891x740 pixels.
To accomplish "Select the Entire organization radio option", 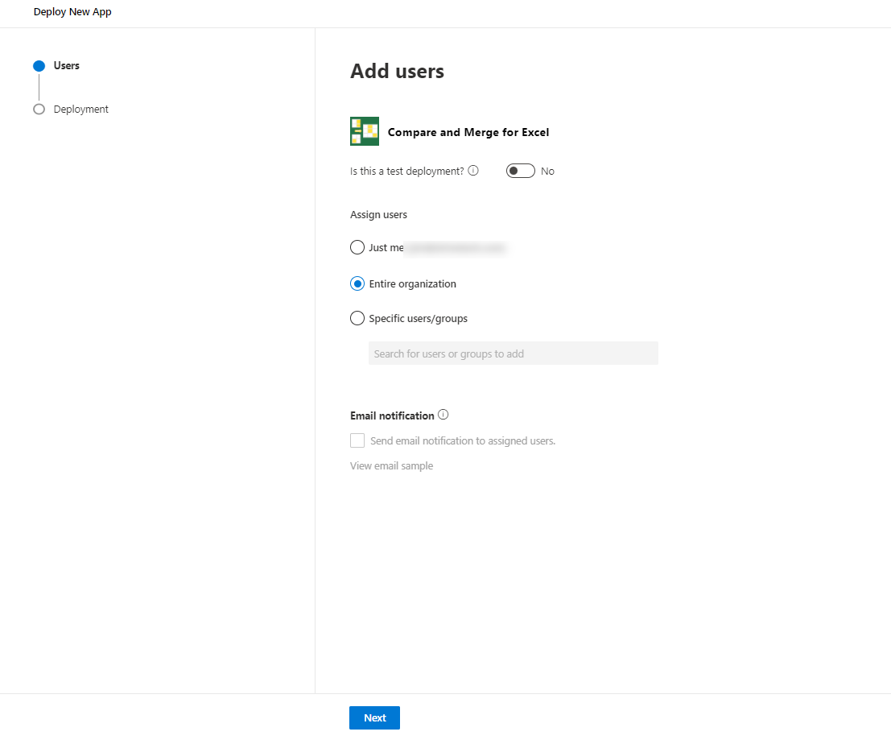I will (x=357, y=283).
